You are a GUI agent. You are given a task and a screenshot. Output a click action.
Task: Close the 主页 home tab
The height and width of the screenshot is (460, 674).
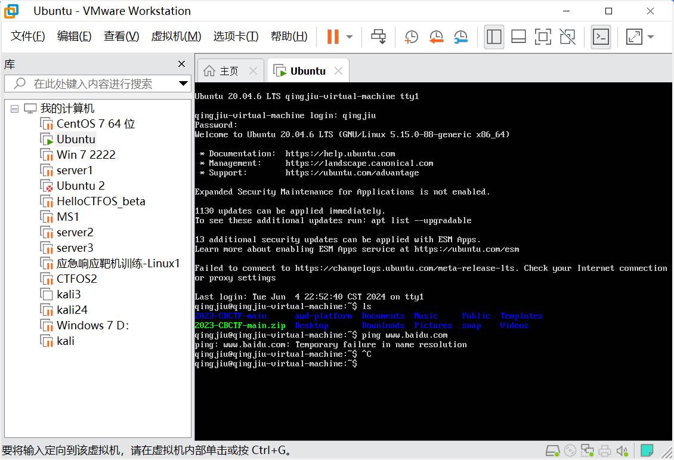pyautogui.click(x=253, y=71)
